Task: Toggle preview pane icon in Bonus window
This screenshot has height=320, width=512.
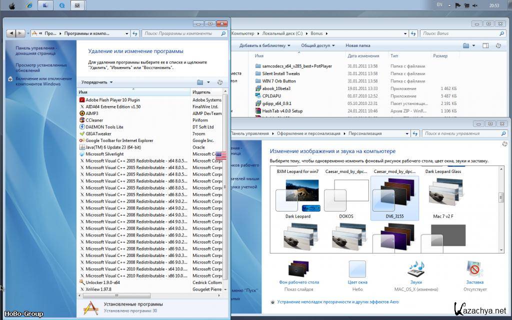Action: click(485, 45)
